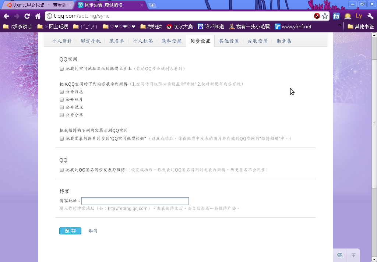Close the 同步设置_腾讯微博 tab
Viewport: 377px width, 262px height.
(x=142, y=5)
